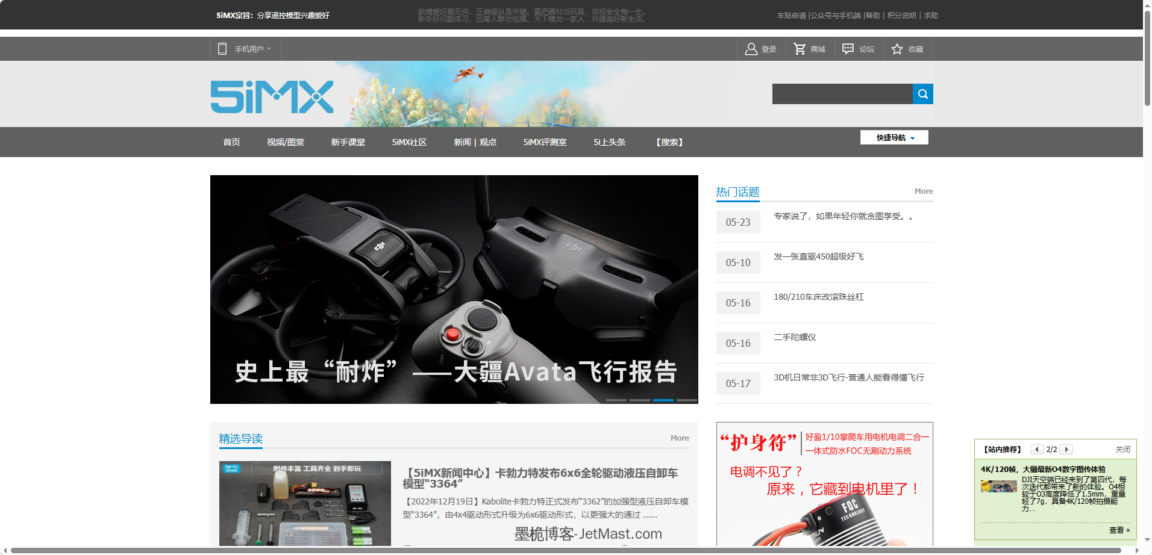Viewport: 1152px width, 555px height.
Task: Open topic 180/210车床改滚珠丝杠
Action: click(x=818, y=297)
